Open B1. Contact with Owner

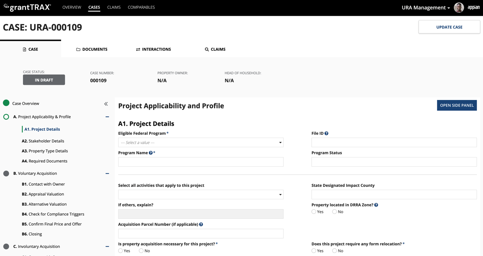click(43, 184)
